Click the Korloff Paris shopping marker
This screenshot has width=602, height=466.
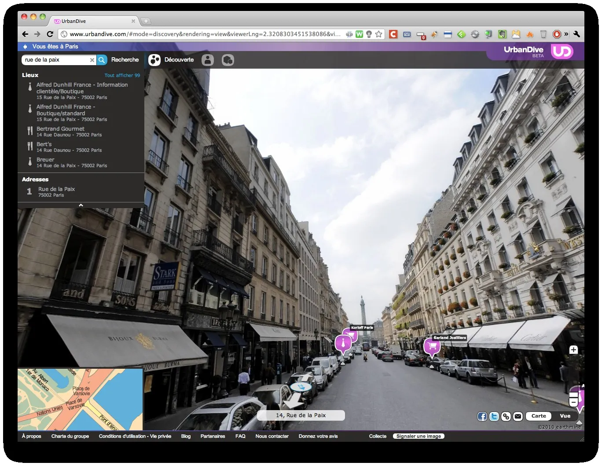pyautogui.click(x=351, y=336)
